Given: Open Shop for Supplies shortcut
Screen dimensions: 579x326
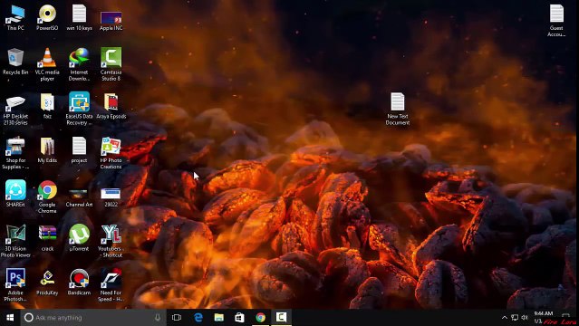Looking at the screenshot, I should point(15,153).
